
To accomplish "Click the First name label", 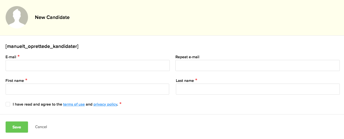I will [x=15, y=81].
